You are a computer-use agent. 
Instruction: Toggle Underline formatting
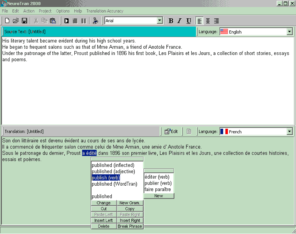[189, 21]
